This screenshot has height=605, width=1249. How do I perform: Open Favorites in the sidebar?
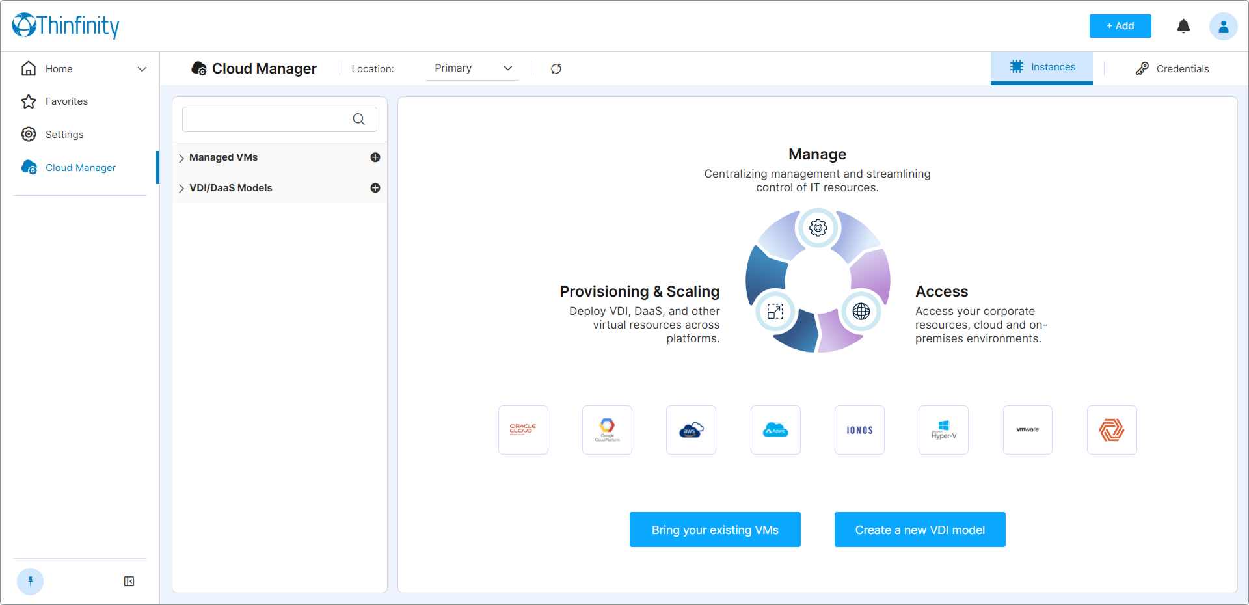(x=66, y=101)
